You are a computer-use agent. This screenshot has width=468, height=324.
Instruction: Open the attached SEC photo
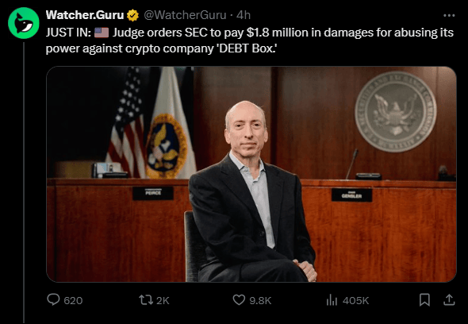251,174
